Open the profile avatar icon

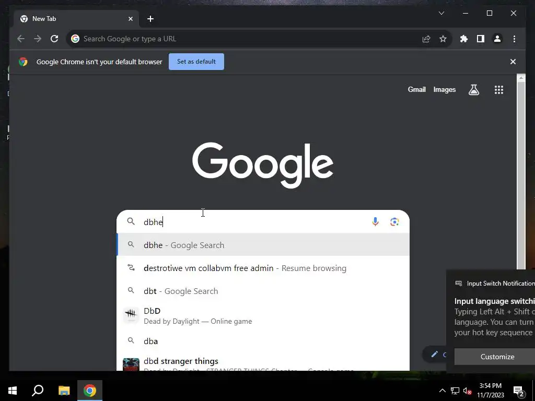[497, 39]
